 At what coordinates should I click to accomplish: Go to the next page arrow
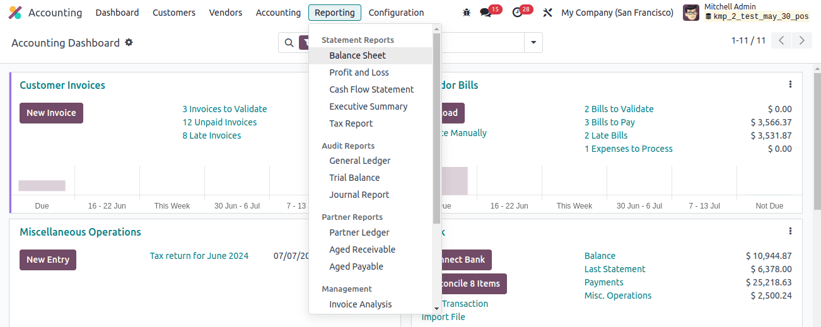[x=801, y=40]
